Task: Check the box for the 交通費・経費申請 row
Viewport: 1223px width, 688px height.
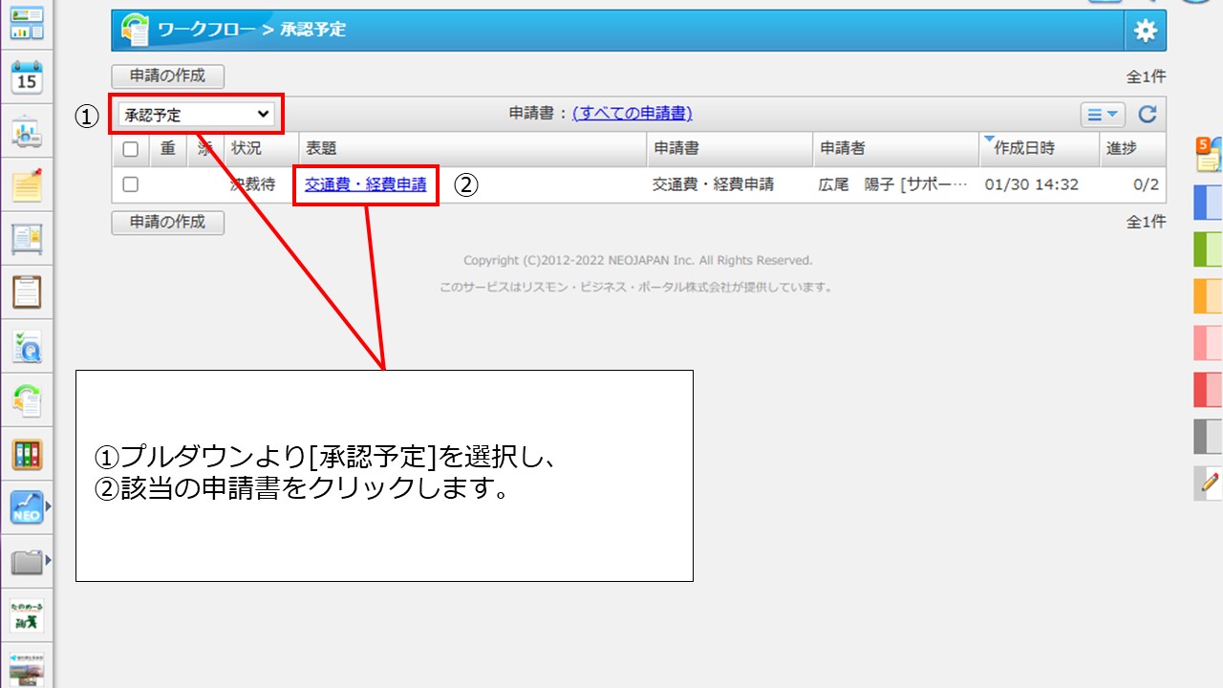Action: point(131,184)
